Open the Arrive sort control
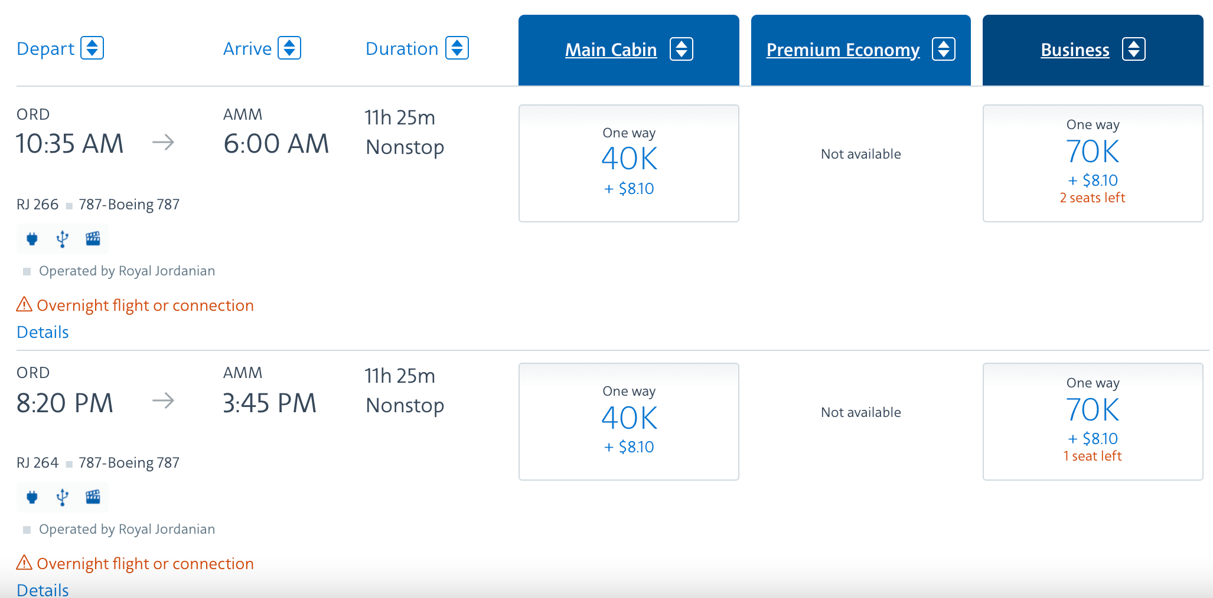The width and height of the screenshot is (1213, 598). (290, 48)
